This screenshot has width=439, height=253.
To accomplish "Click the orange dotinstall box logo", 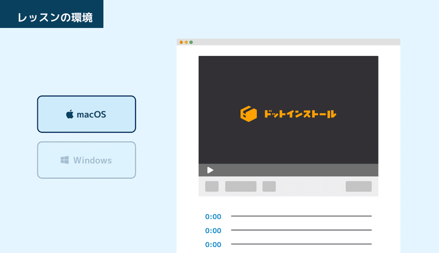I will pyautogui.click(x=249, y=114).
